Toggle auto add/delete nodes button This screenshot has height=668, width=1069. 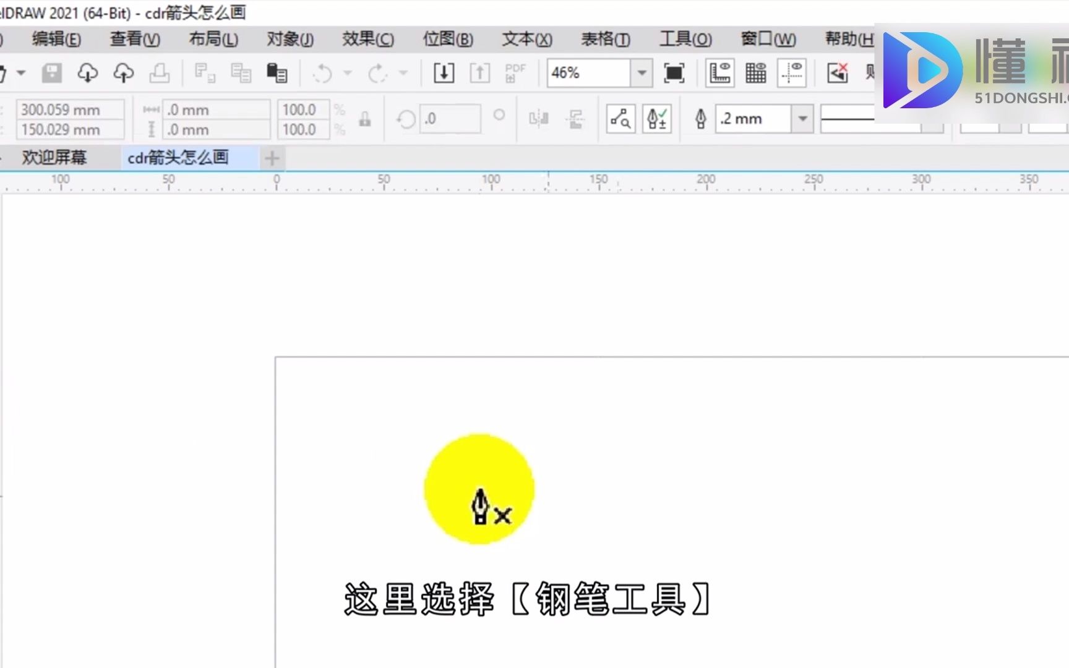(x=657, y=118)
